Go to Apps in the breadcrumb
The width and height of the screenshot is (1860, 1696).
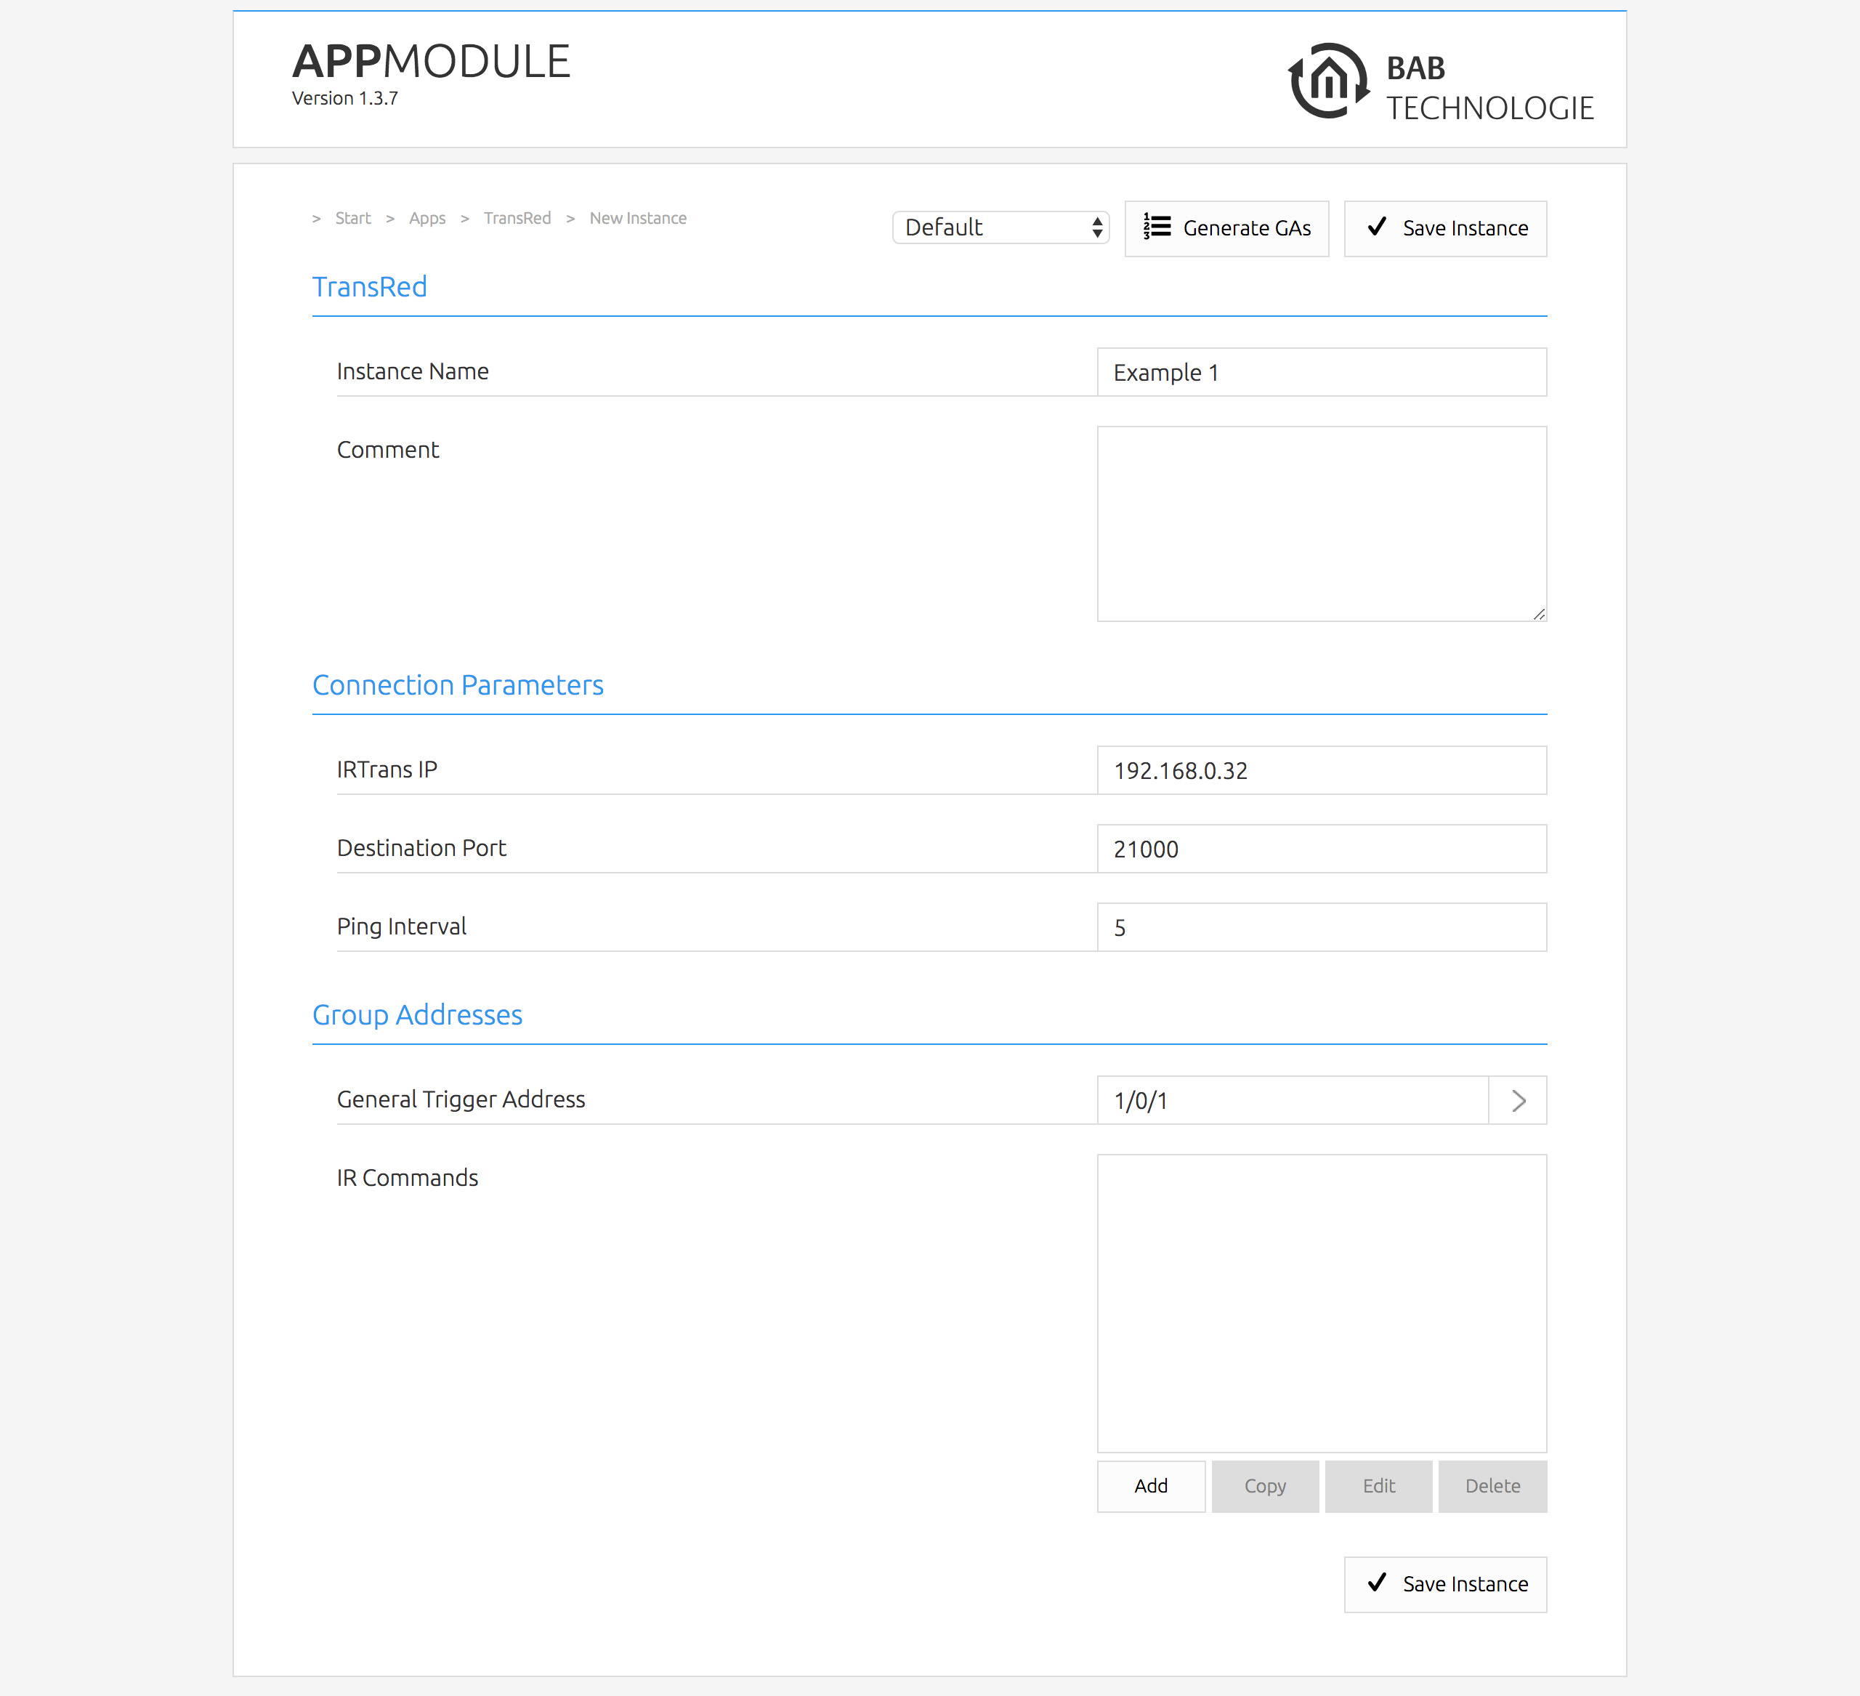[x=427, y=219]
